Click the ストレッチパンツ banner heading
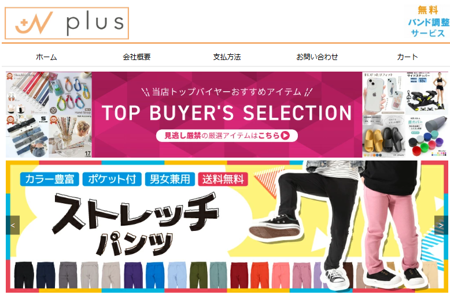The width and height of the screenshot is (450, 295). pos(135,224)
